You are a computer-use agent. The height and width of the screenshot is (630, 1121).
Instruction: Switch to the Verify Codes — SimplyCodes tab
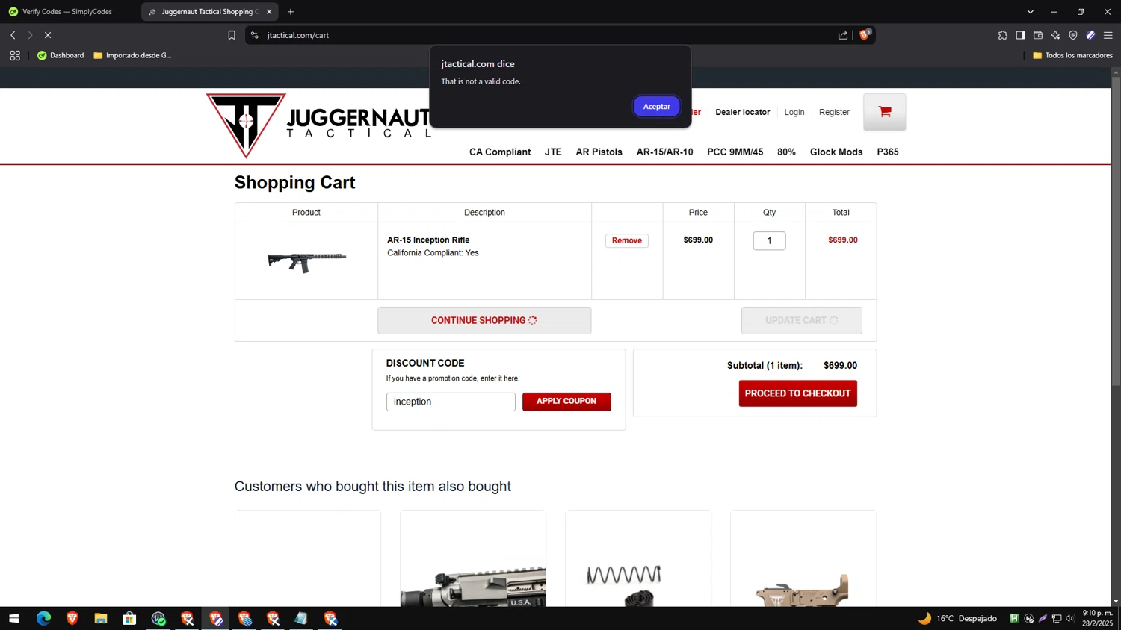tap(67, 12)
